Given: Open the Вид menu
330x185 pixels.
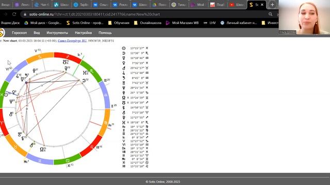Looking at the screenshot, I should coord(37,33).
